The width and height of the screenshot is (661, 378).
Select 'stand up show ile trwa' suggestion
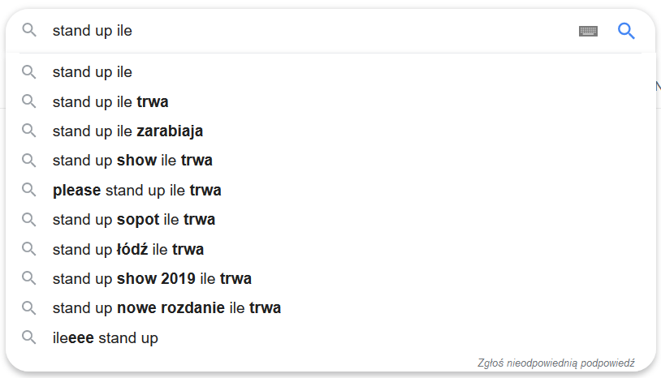point(132,160)
